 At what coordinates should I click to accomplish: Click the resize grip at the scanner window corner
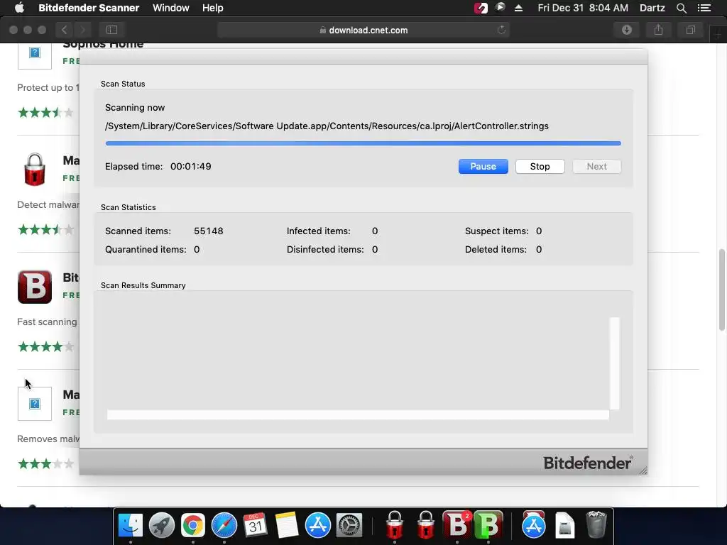pos(643,470)
